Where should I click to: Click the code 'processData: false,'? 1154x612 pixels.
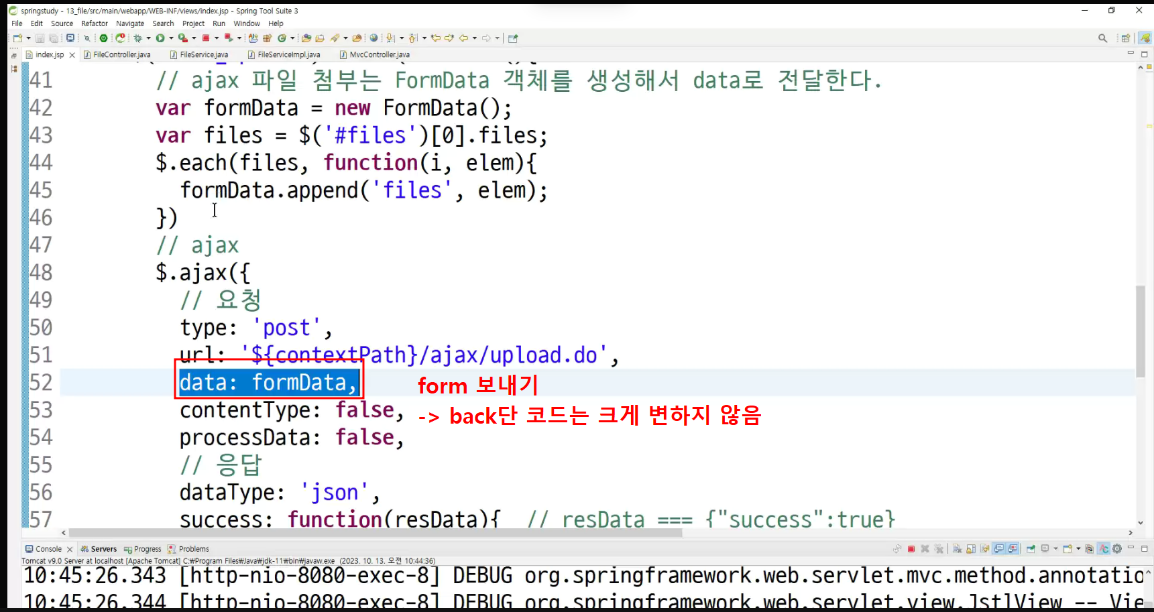point(292,438)
